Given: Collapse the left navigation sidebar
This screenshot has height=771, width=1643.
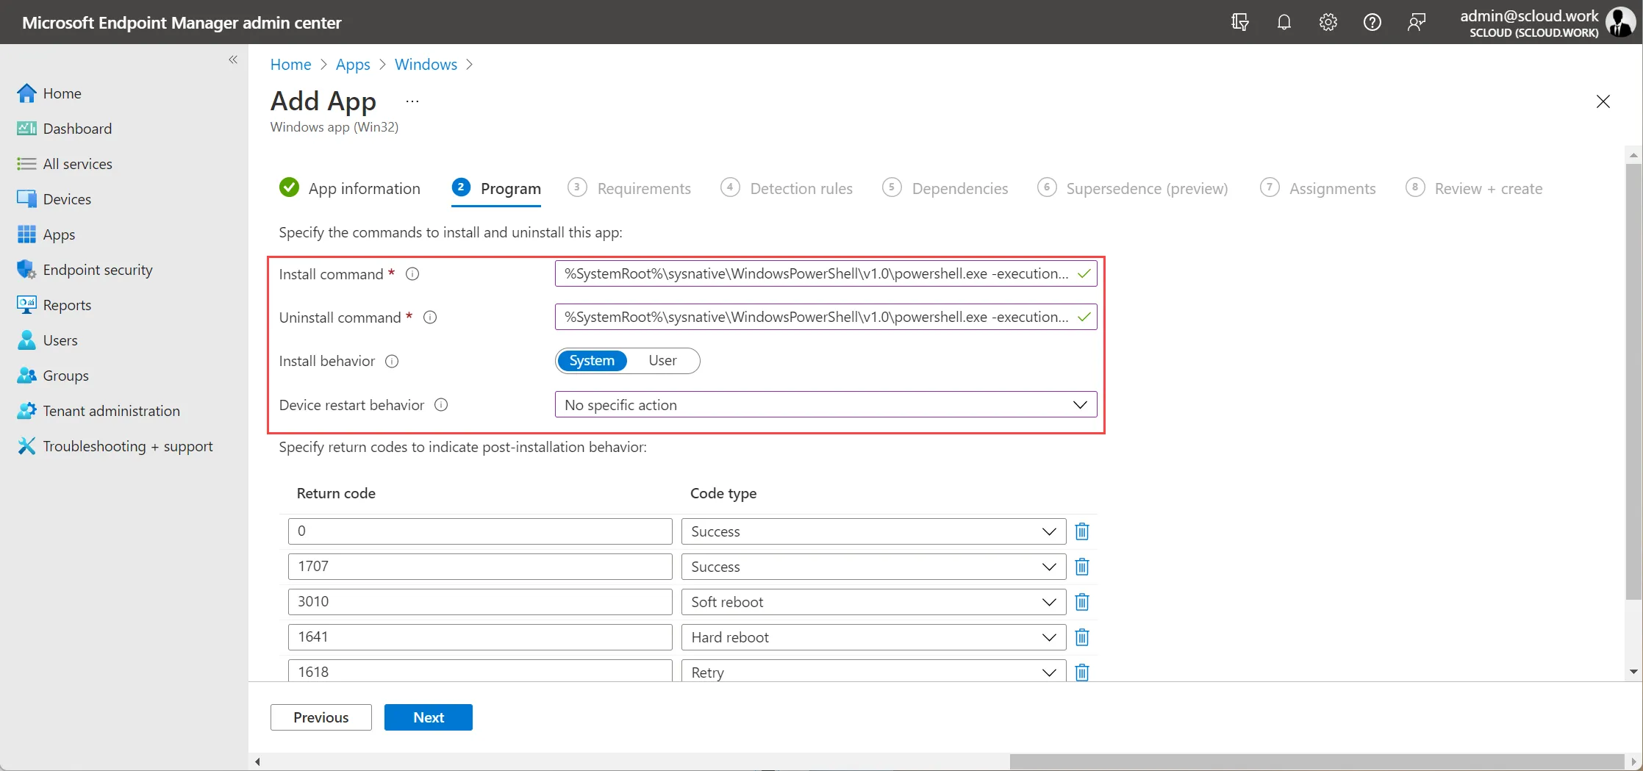Looking at the screenshot, I should [233, 60].
